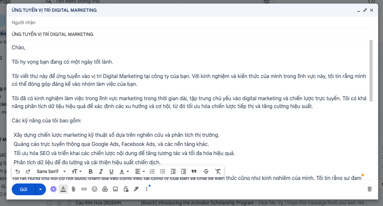Click the Gửi send button
Screen dimensions: 383x206
(24, 190)
